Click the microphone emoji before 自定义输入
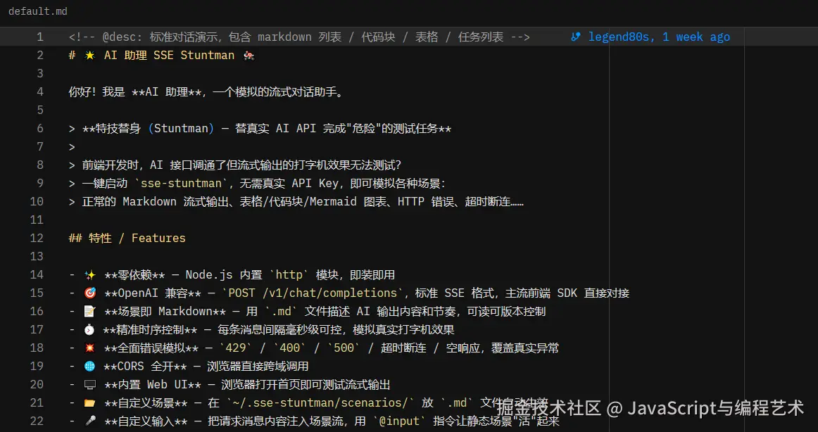818x432 pixels. point(89,421)
